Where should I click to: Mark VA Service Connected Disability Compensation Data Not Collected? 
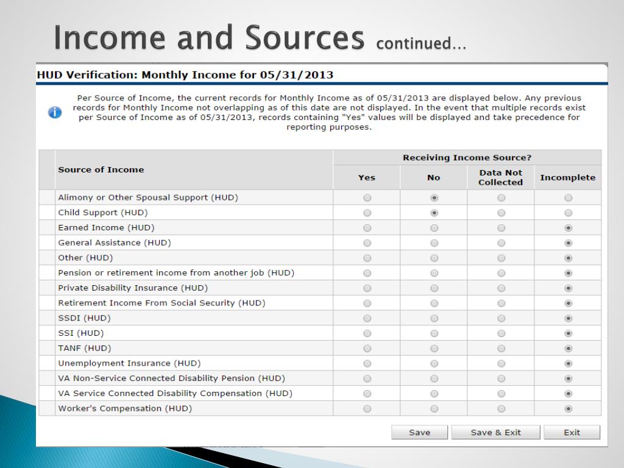click(x=501, y=394)
